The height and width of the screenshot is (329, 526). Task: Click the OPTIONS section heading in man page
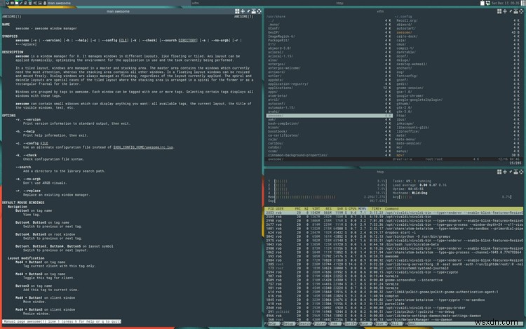coord(9,115)
